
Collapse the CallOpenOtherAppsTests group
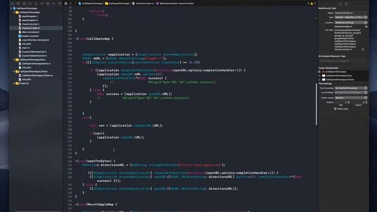click(14, 59)
